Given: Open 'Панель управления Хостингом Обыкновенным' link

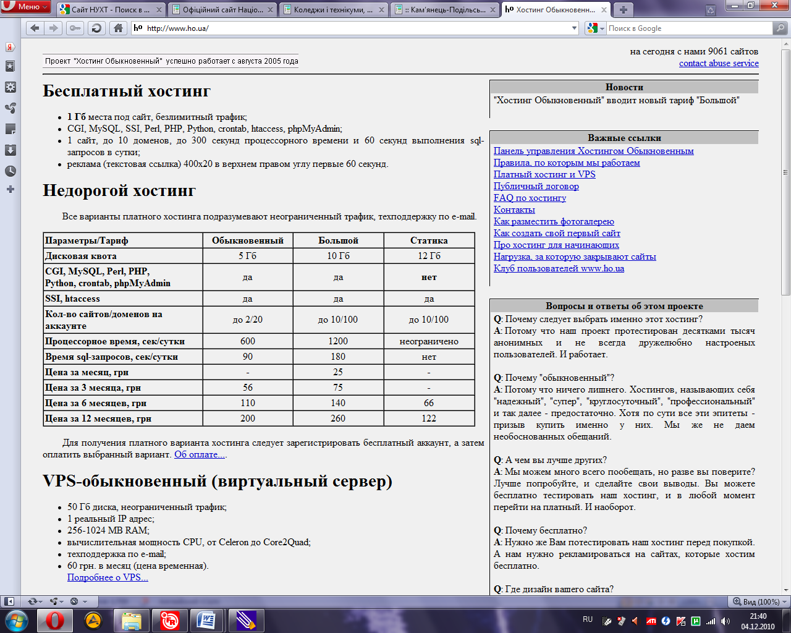Looking at the screenshot, I should point(593,151).
